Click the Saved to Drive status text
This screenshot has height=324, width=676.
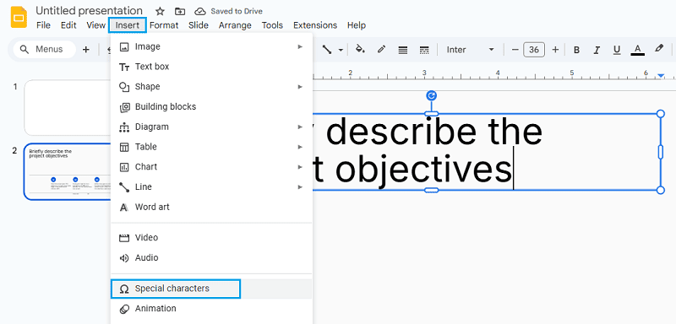tap(237, 11)
